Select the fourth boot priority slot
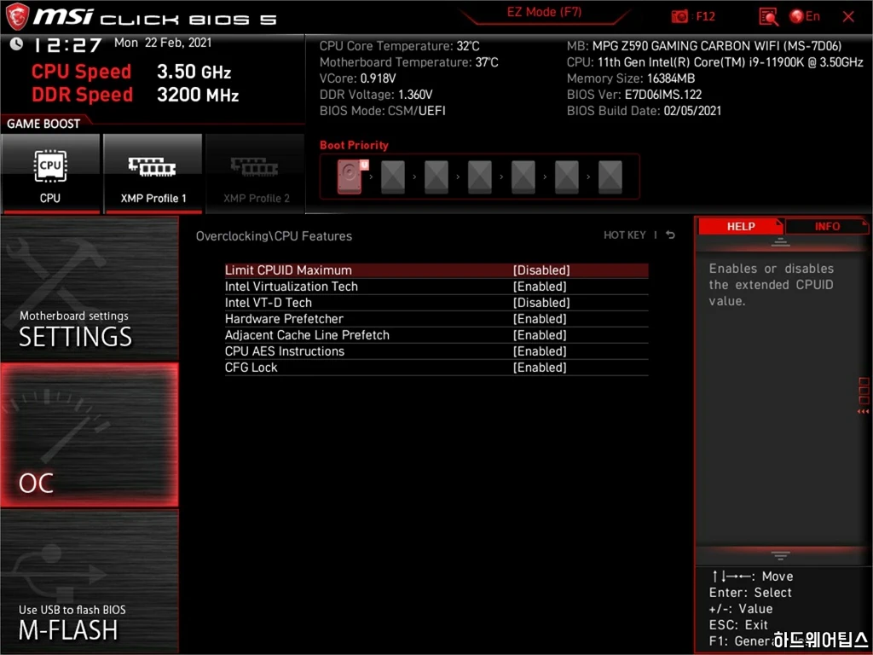Screen dimensions: 873x655 point(480,177)
